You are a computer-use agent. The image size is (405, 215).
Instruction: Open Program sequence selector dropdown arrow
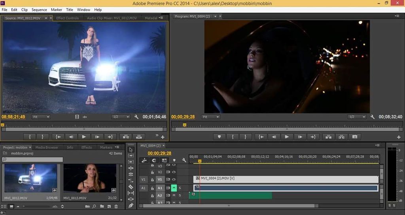pos(215,16)
